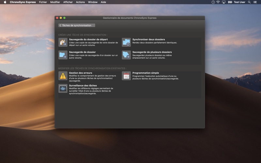
Task: Click the Test User account name
Action: tap(239, 2)
